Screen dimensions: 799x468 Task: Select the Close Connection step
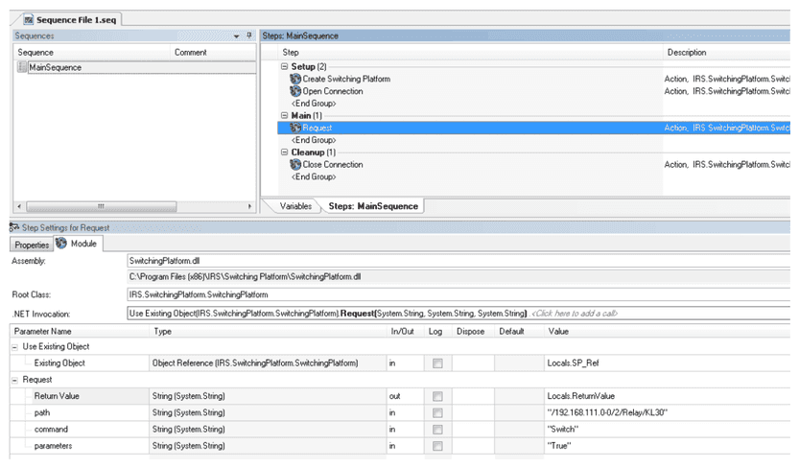pyautogui.click(x=332, y=165)
